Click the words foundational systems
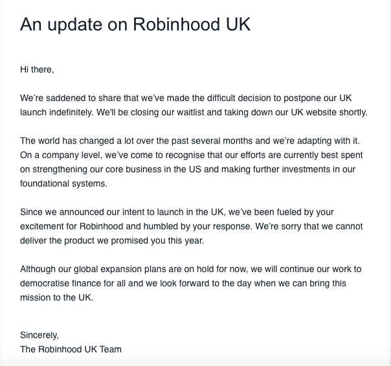This screenshot has width=391, height=366. click(63, 183)
